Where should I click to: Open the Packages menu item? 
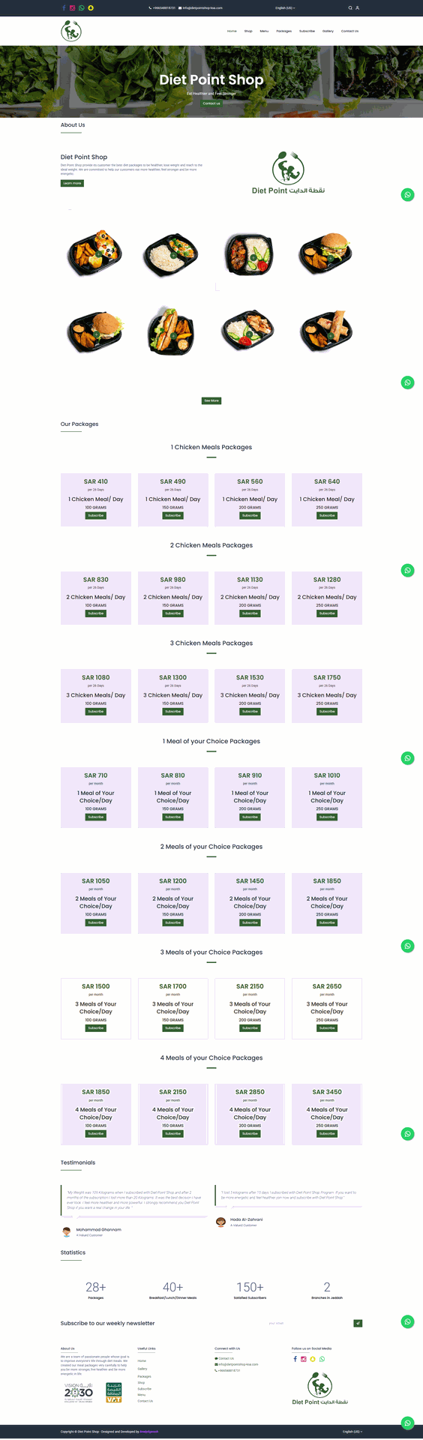pos(283,31)
